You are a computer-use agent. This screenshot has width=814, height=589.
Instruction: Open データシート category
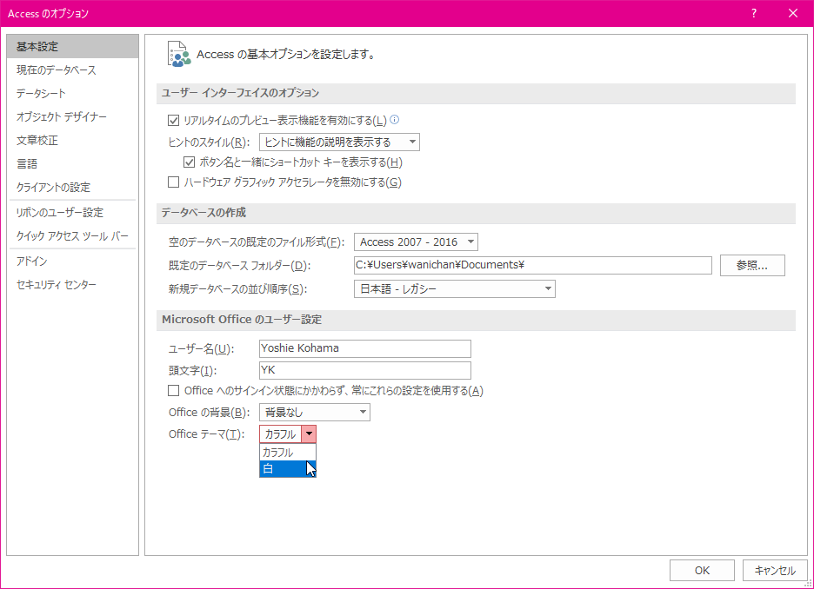point(73,93)
